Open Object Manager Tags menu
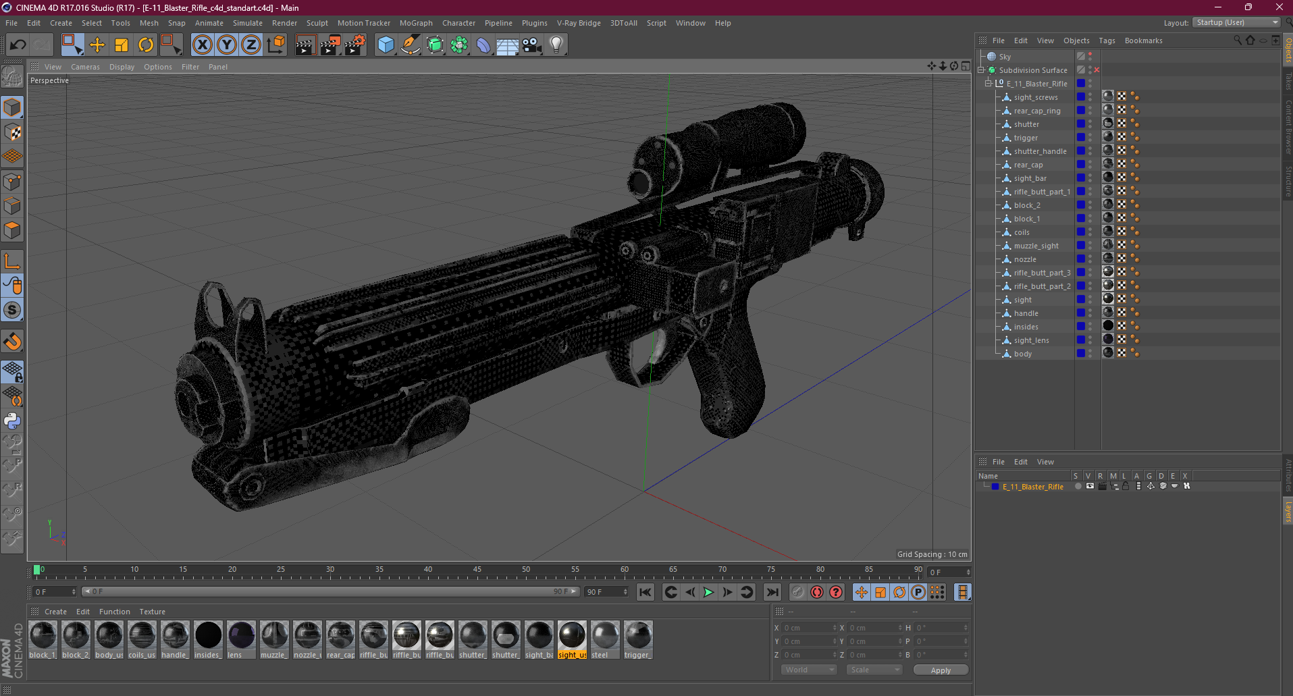1293x696 pixels. click(1107, 41)
